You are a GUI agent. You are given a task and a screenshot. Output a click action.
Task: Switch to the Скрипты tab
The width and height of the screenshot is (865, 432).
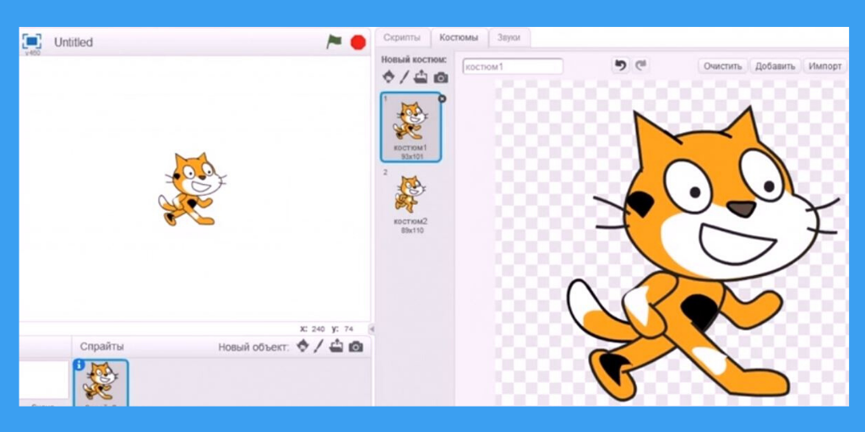pyautogui.click(x=401, y=37)
